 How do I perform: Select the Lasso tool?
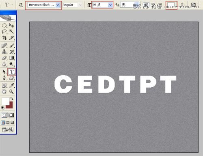point(4,32)
